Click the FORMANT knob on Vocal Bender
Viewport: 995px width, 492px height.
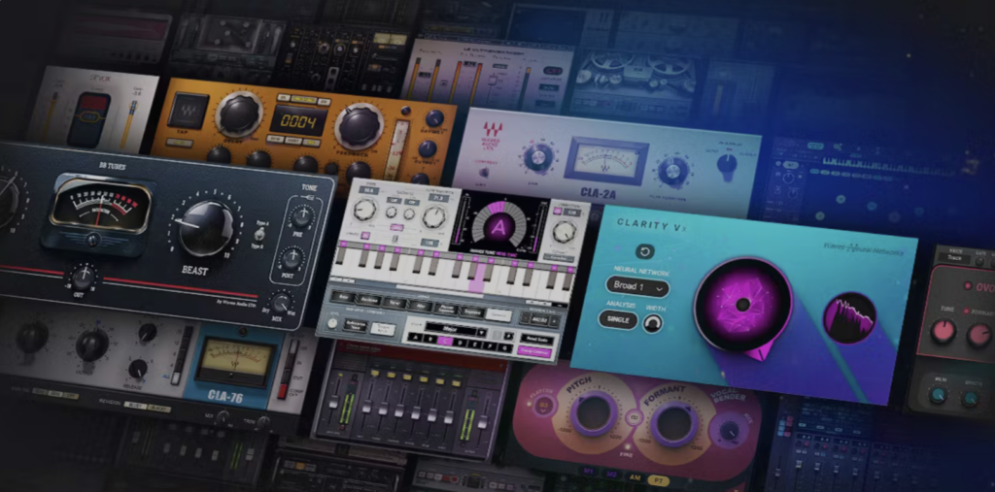674,423
